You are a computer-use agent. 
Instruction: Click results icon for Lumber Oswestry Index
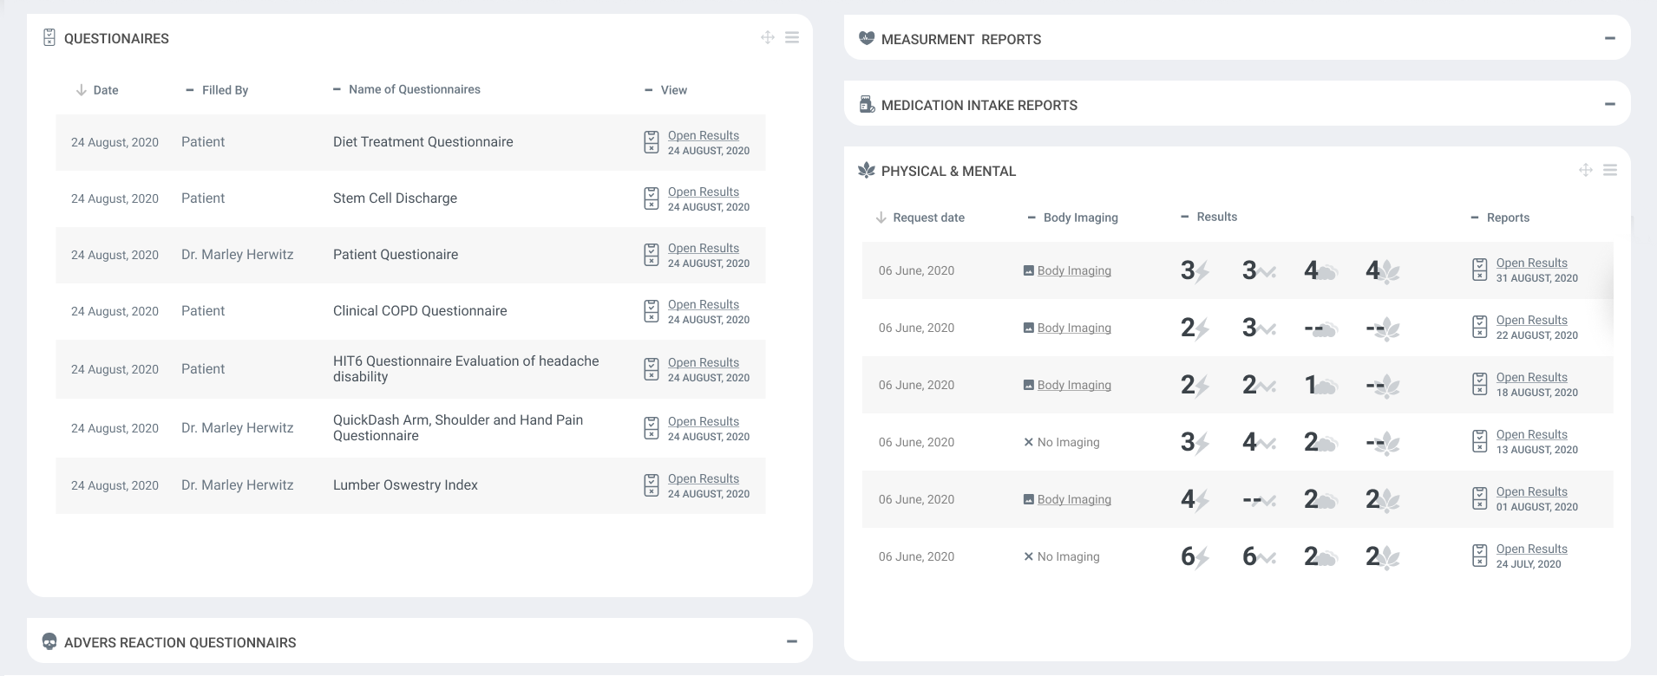(652, 485)
